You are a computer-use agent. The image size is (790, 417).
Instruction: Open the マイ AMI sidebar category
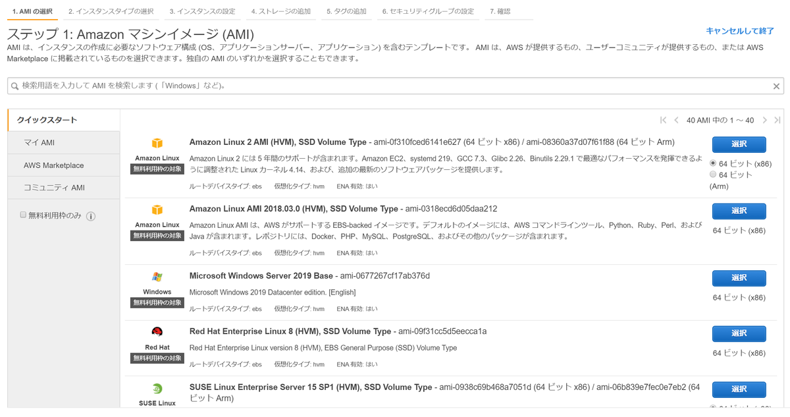click(39, 142)
